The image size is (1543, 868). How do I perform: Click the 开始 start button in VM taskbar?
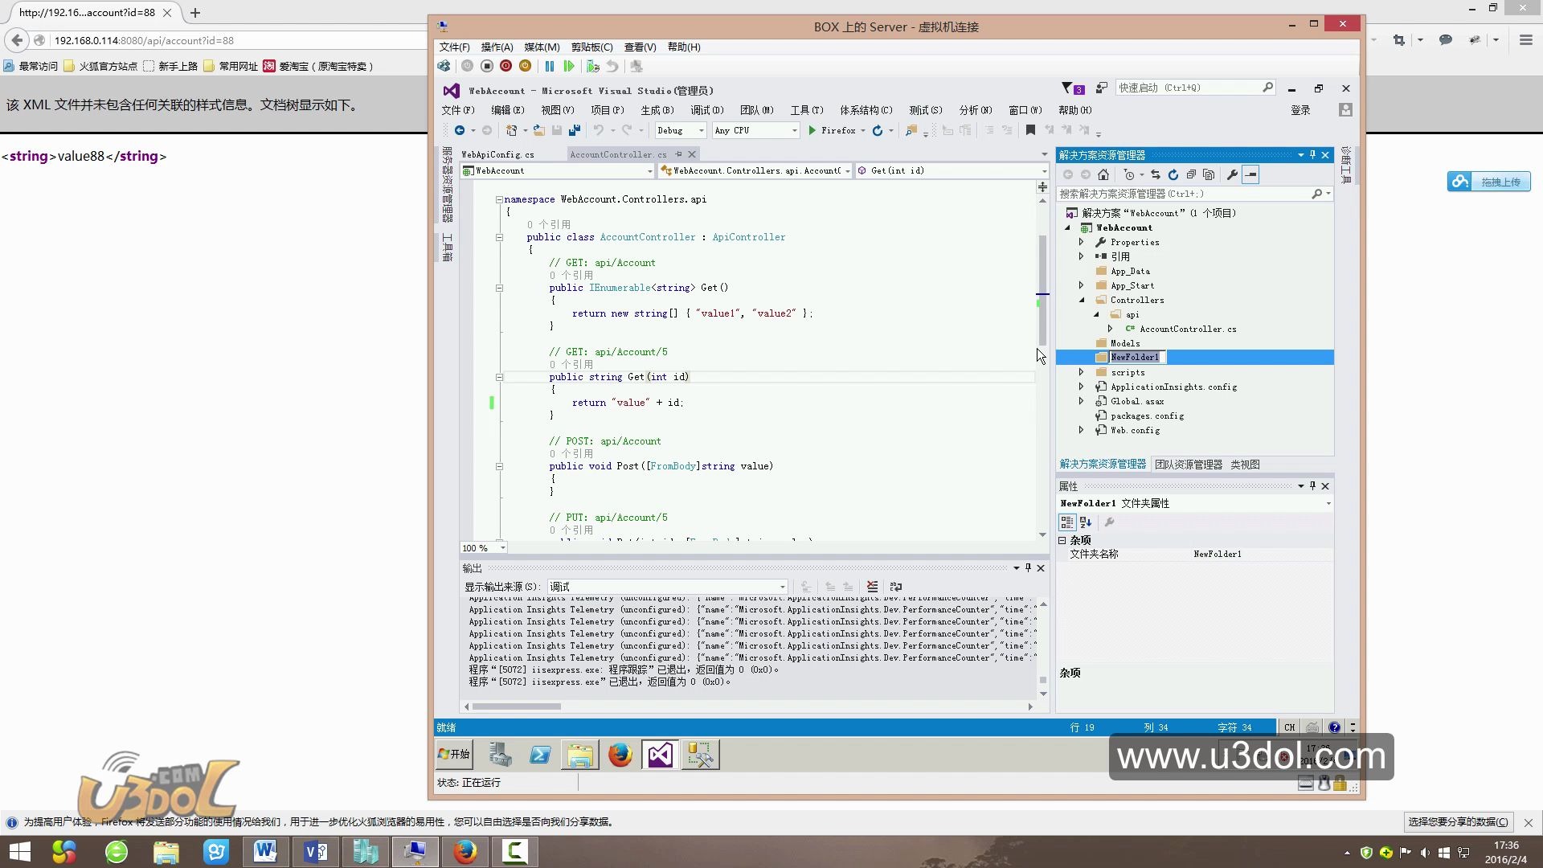454,755
